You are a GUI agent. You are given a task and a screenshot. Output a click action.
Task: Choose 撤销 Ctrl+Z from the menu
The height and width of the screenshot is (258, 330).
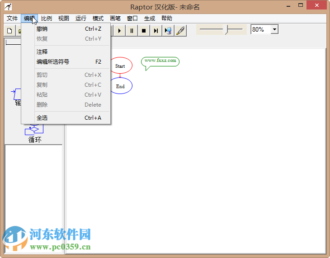66,29
